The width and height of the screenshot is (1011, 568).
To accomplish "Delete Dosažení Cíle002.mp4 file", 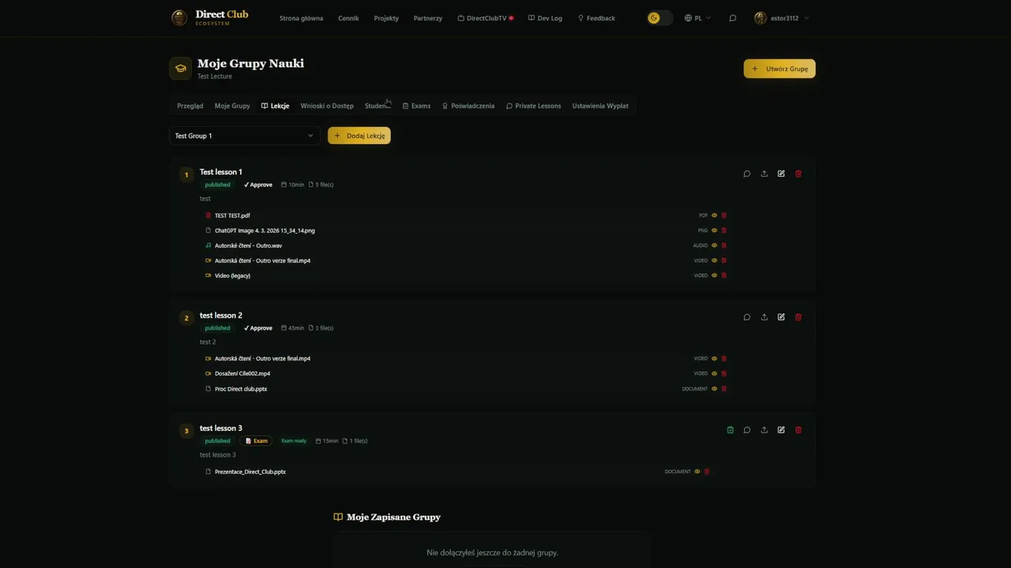I will (x=723, y=373).
